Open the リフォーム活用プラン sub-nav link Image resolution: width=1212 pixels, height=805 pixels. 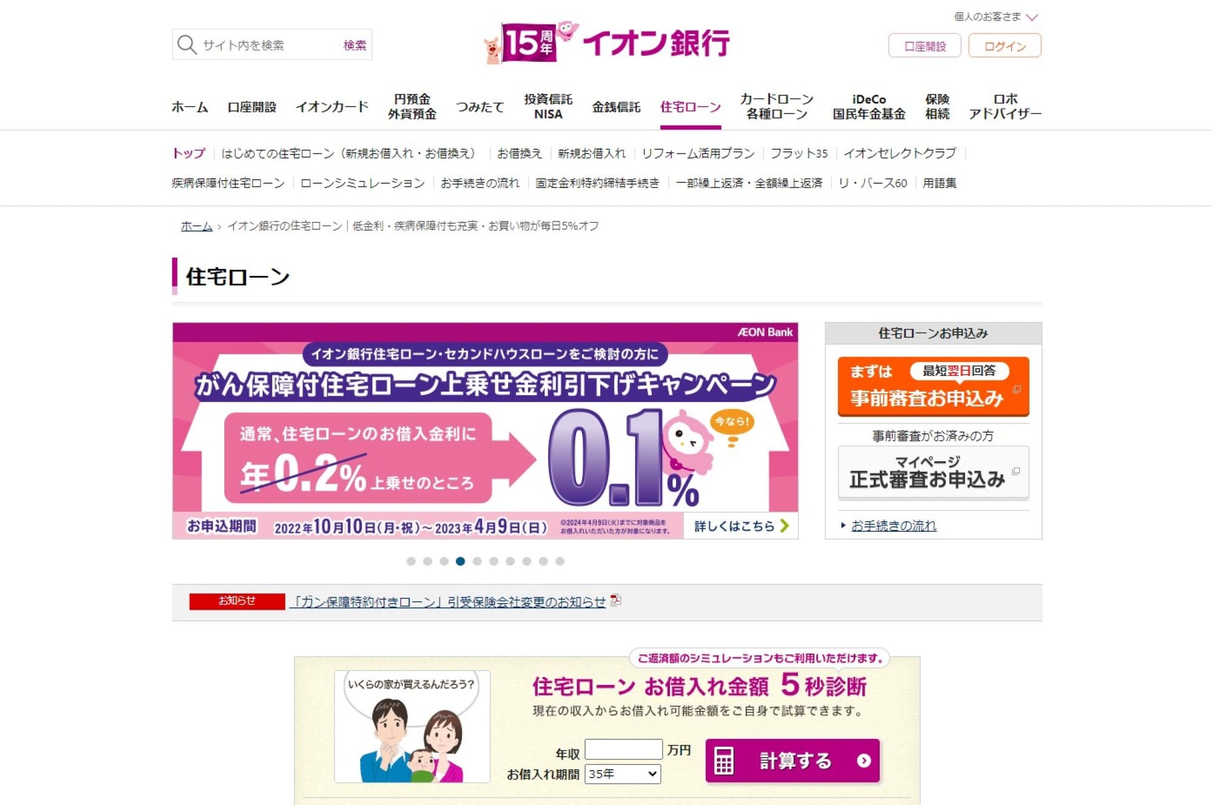(x=698, y=153)
